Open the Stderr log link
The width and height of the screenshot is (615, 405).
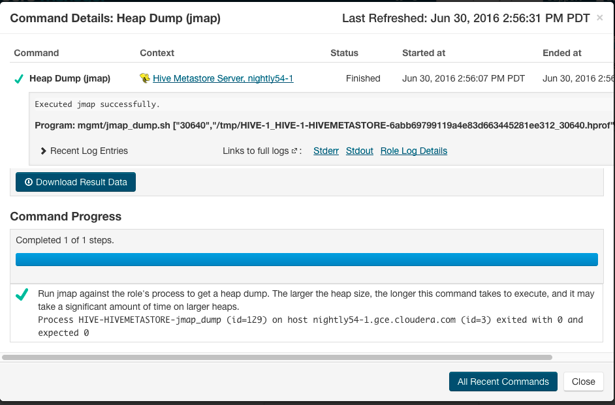326,151
